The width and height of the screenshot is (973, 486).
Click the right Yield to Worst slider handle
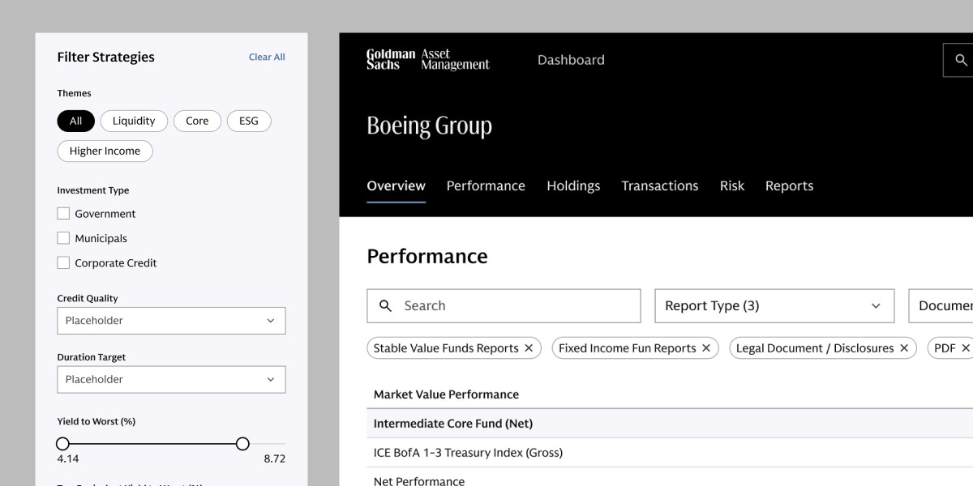pos(242,443)
